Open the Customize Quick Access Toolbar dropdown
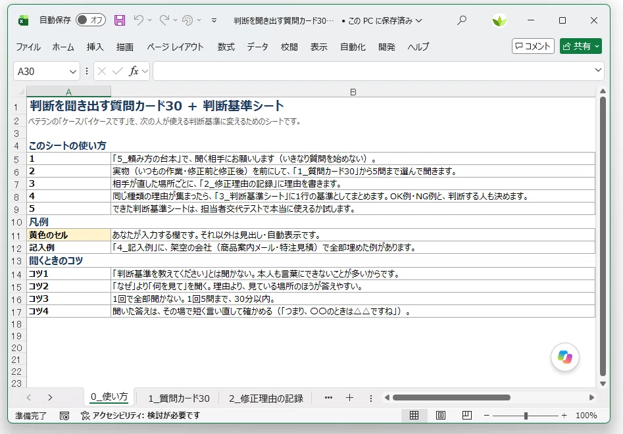This screenshot has height=434, width=623. [214, 20]
